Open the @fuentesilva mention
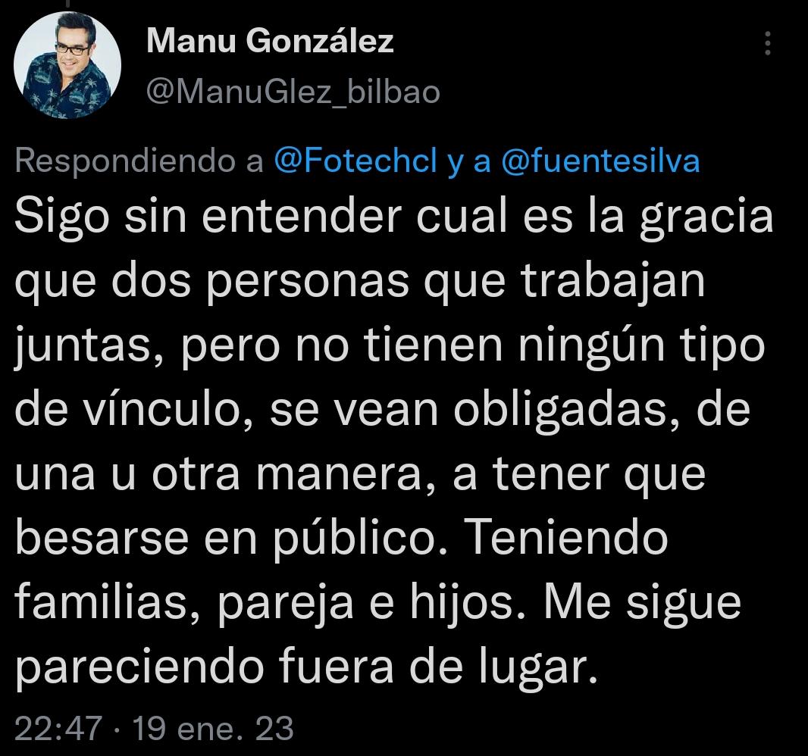This screenshot has height=756, width=808. click(x=600, y=160)
